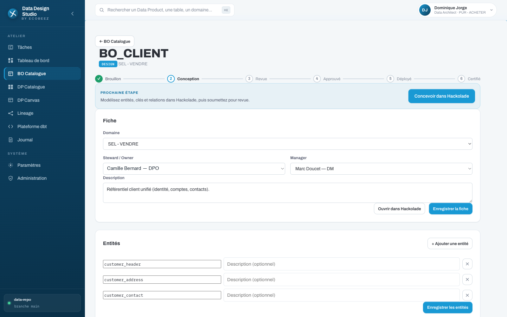Remove the customer_contact entity
This screenshot has height=317, width=507.
(467, 295)
